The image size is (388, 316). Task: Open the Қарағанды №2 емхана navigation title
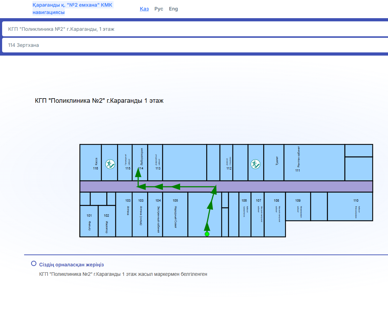tap(73, 9)
